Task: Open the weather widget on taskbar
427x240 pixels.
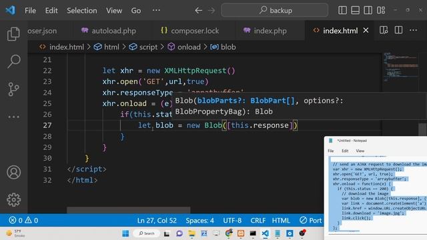Action: tap(15, 233)
